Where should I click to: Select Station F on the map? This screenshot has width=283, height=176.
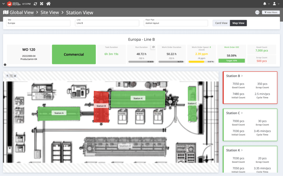pos(125,146)
